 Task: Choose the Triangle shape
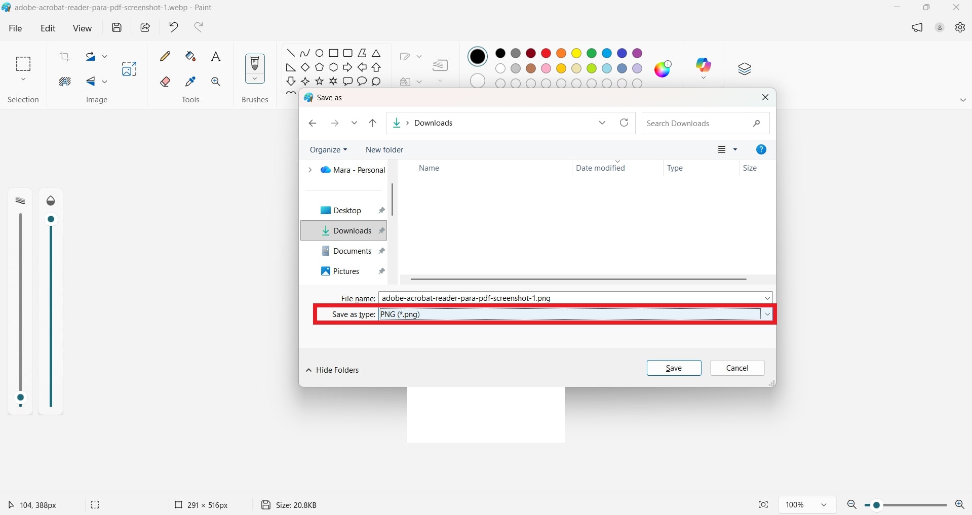coord(376,53)
